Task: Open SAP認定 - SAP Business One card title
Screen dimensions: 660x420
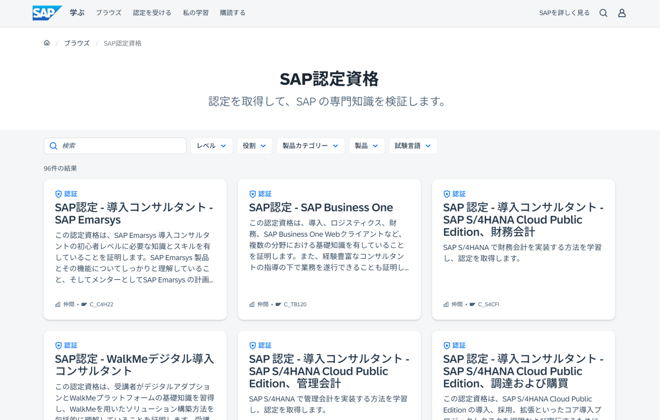Action: [321, 208]
